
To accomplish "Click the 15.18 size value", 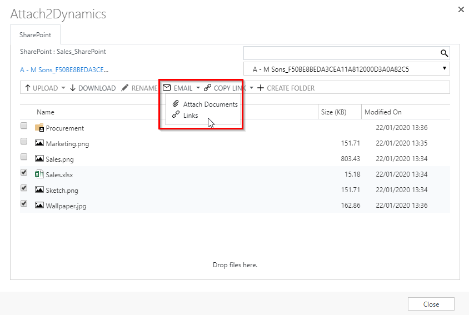I will point(352,174).
